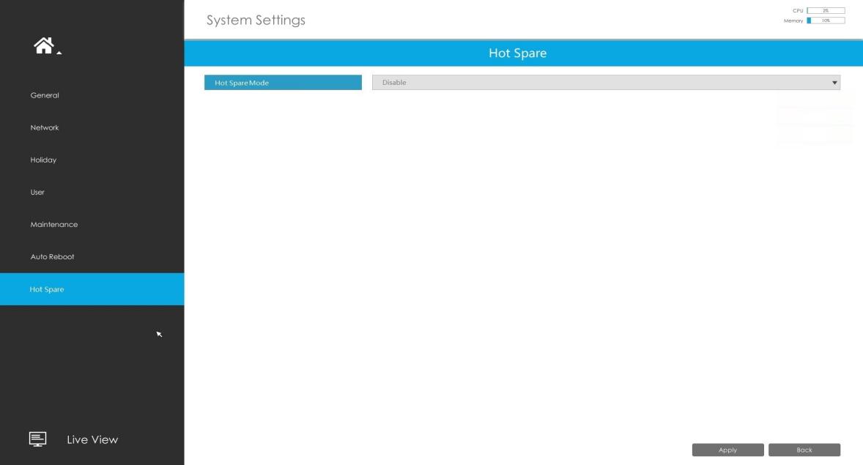Click the Hot Spare Mode label
The width and height of the screenshot is (863, 465).
coord(283,83)
